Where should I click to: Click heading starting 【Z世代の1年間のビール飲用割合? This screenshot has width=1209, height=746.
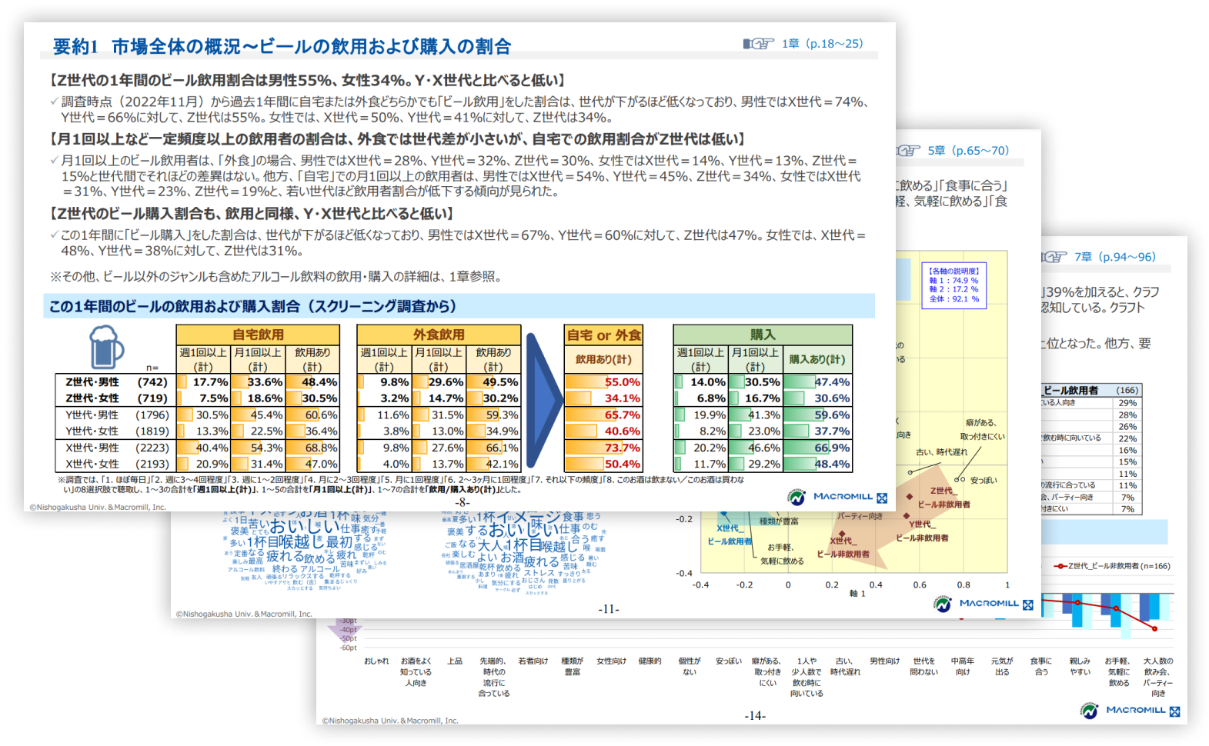[308, 80]
